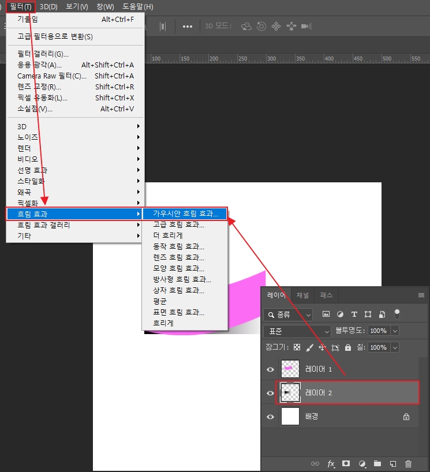Click the 불투명도 100% value field

[379, 331]
